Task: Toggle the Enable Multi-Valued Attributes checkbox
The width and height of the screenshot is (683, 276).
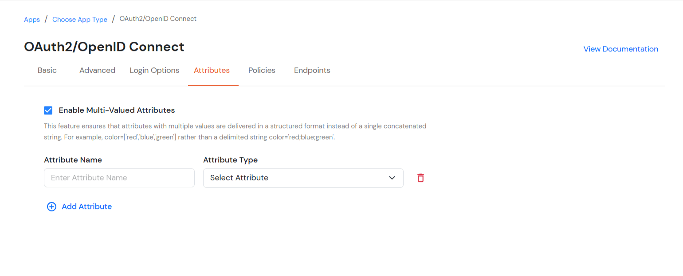Action: coord(48,110)
